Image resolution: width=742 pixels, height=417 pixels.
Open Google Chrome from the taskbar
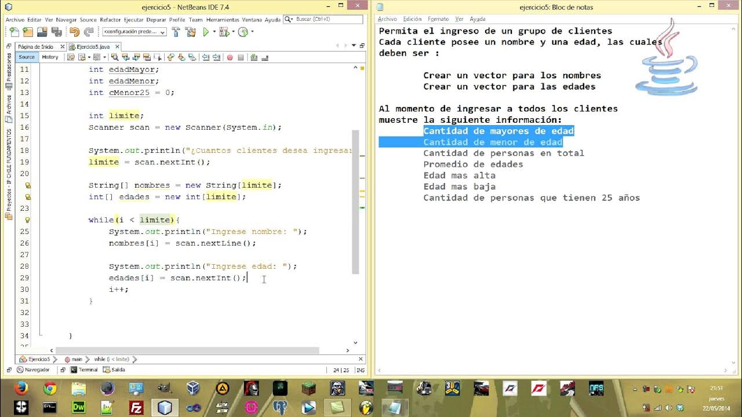tap(50, 388)
